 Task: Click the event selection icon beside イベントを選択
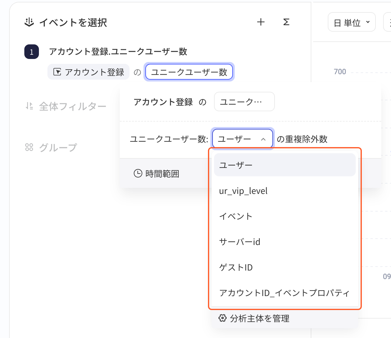[x=29, y=22]
